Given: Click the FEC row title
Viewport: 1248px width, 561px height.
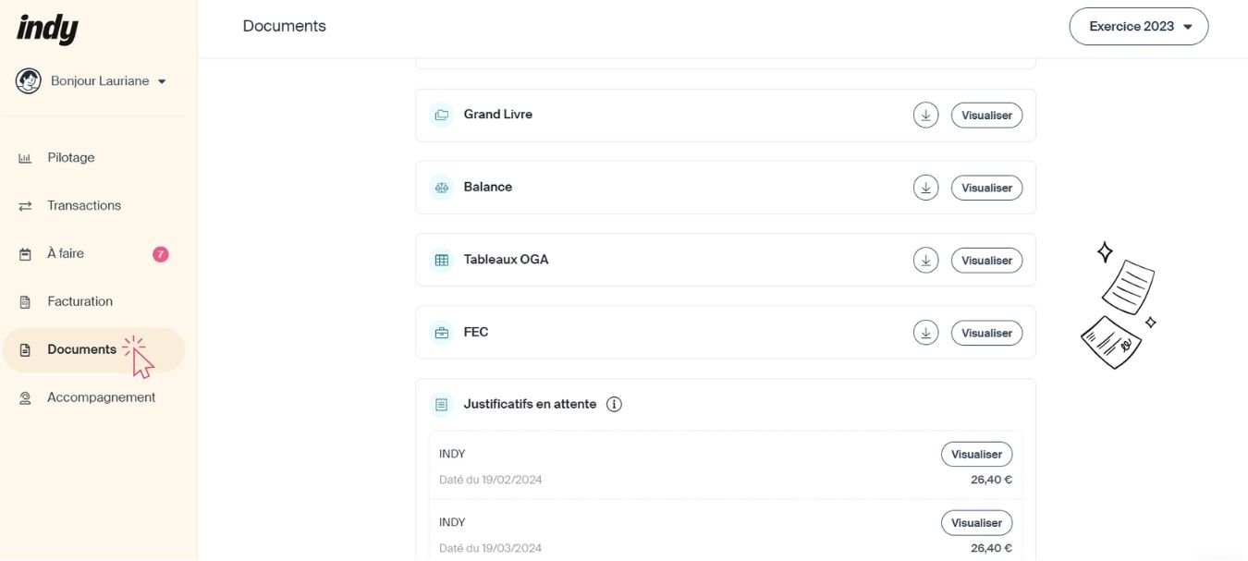Looking at the screenshot, I should (x=476, y=332).
